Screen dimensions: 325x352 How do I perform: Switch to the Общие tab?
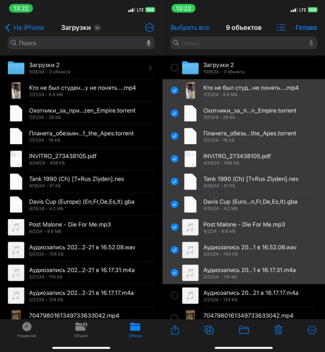pos(81,330)
